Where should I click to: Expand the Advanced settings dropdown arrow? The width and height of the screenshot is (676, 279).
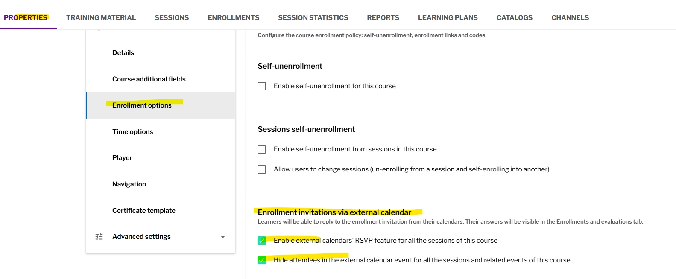(x=222, y=237)
